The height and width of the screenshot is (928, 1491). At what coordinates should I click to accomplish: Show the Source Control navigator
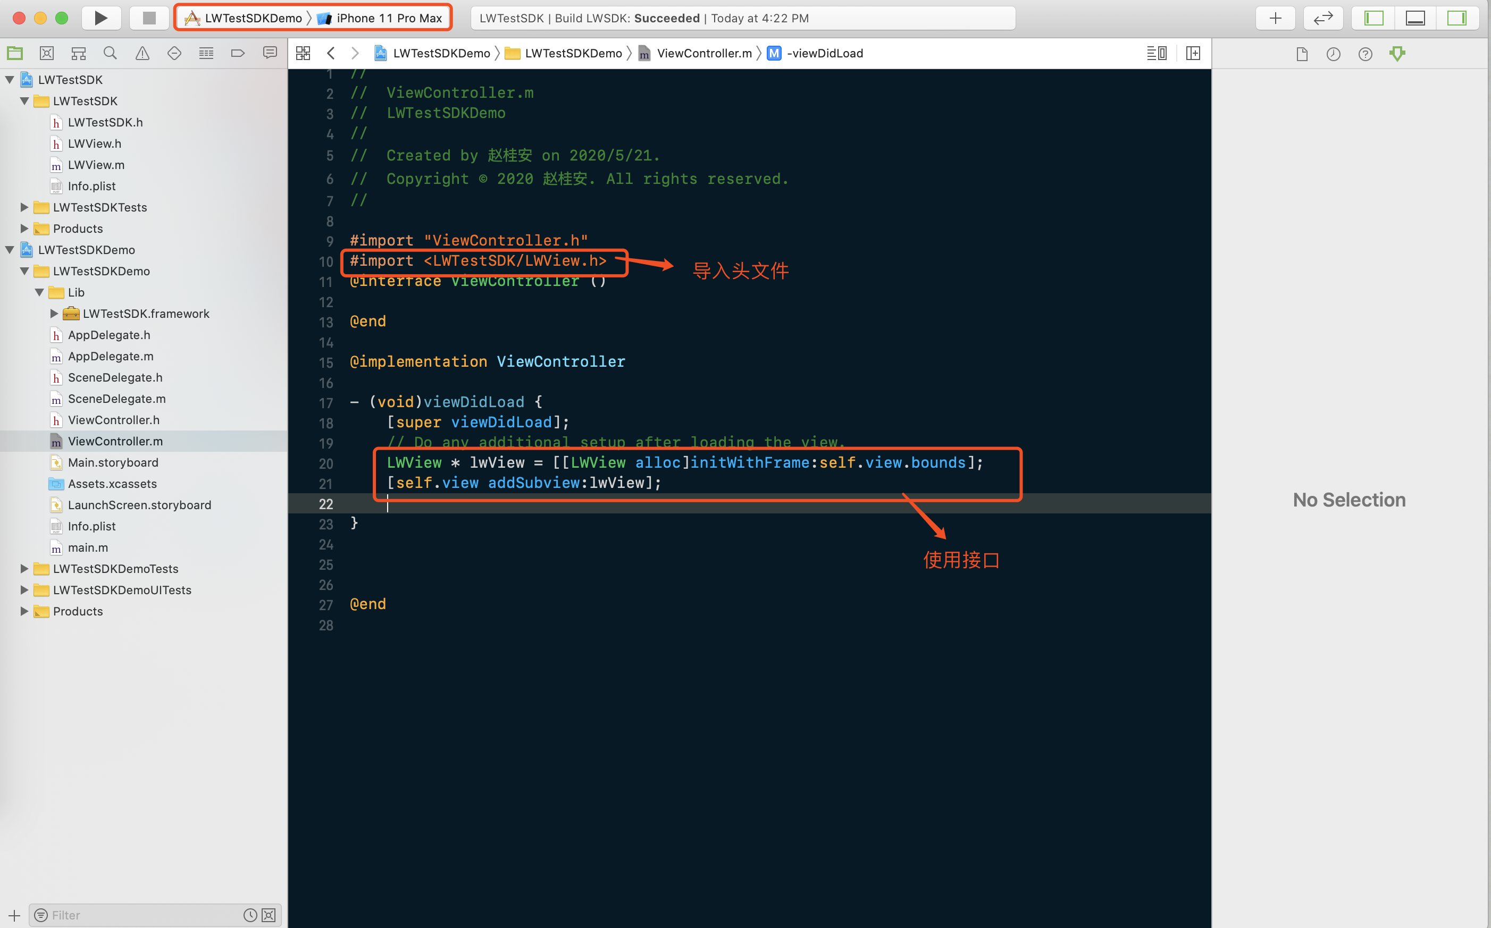[x=47, y=53]
